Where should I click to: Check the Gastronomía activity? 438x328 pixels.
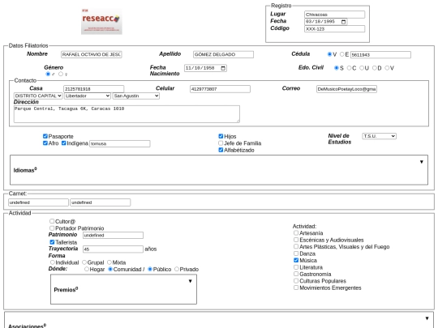pyautogui.click(x=296, y=274)
